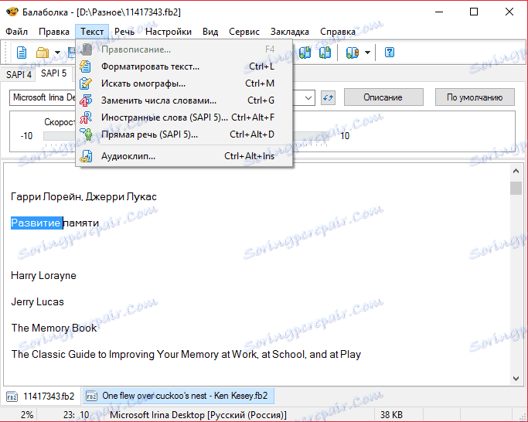Click the bookmarks list icon in toolbar
Screen dimensions: 528x422
(353, 53)
